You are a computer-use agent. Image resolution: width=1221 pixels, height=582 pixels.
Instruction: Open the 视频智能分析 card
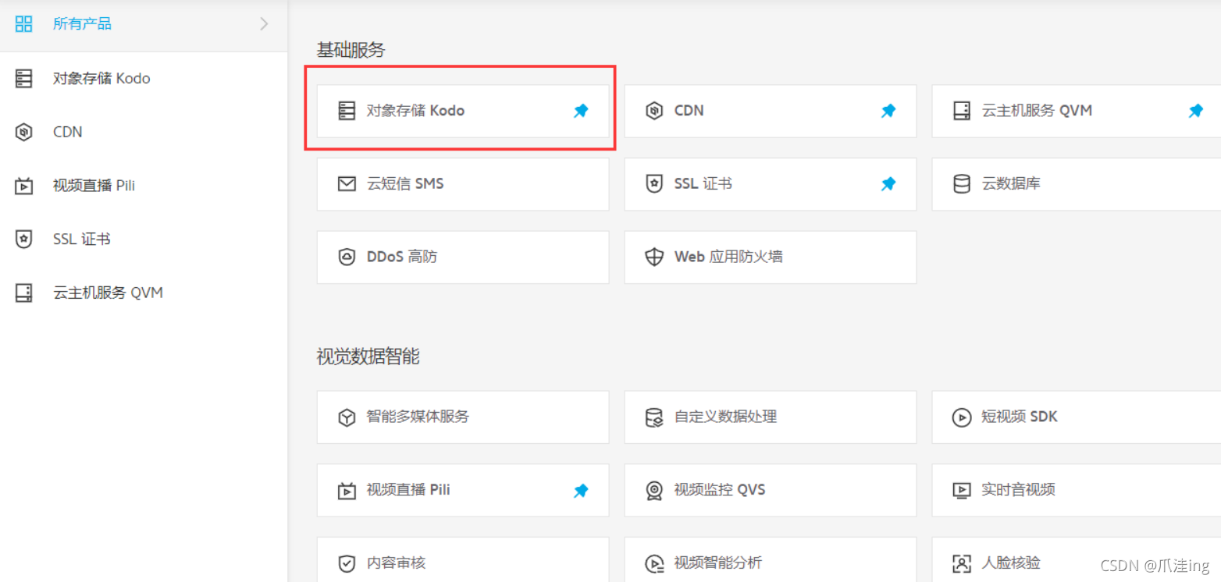point(771,560)
